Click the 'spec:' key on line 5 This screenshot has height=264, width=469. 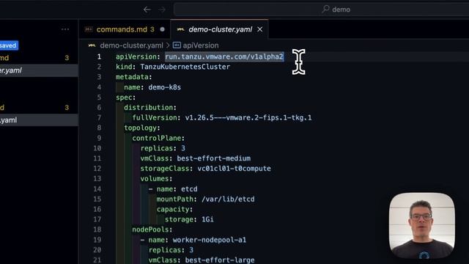(x=125, y=98)
